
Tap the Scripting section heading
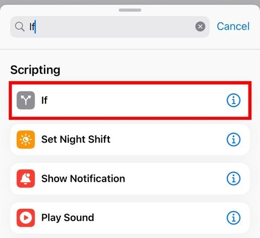[35, 70]
